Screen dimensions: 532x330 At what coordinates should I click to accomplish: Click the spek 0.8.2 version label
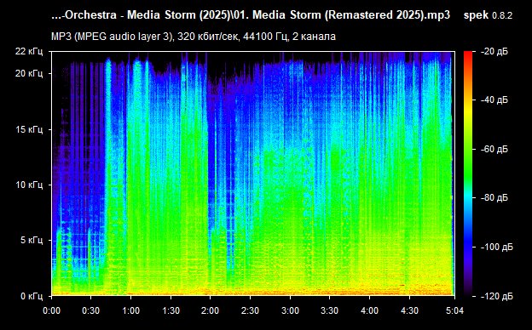click(x=488, y=15)
